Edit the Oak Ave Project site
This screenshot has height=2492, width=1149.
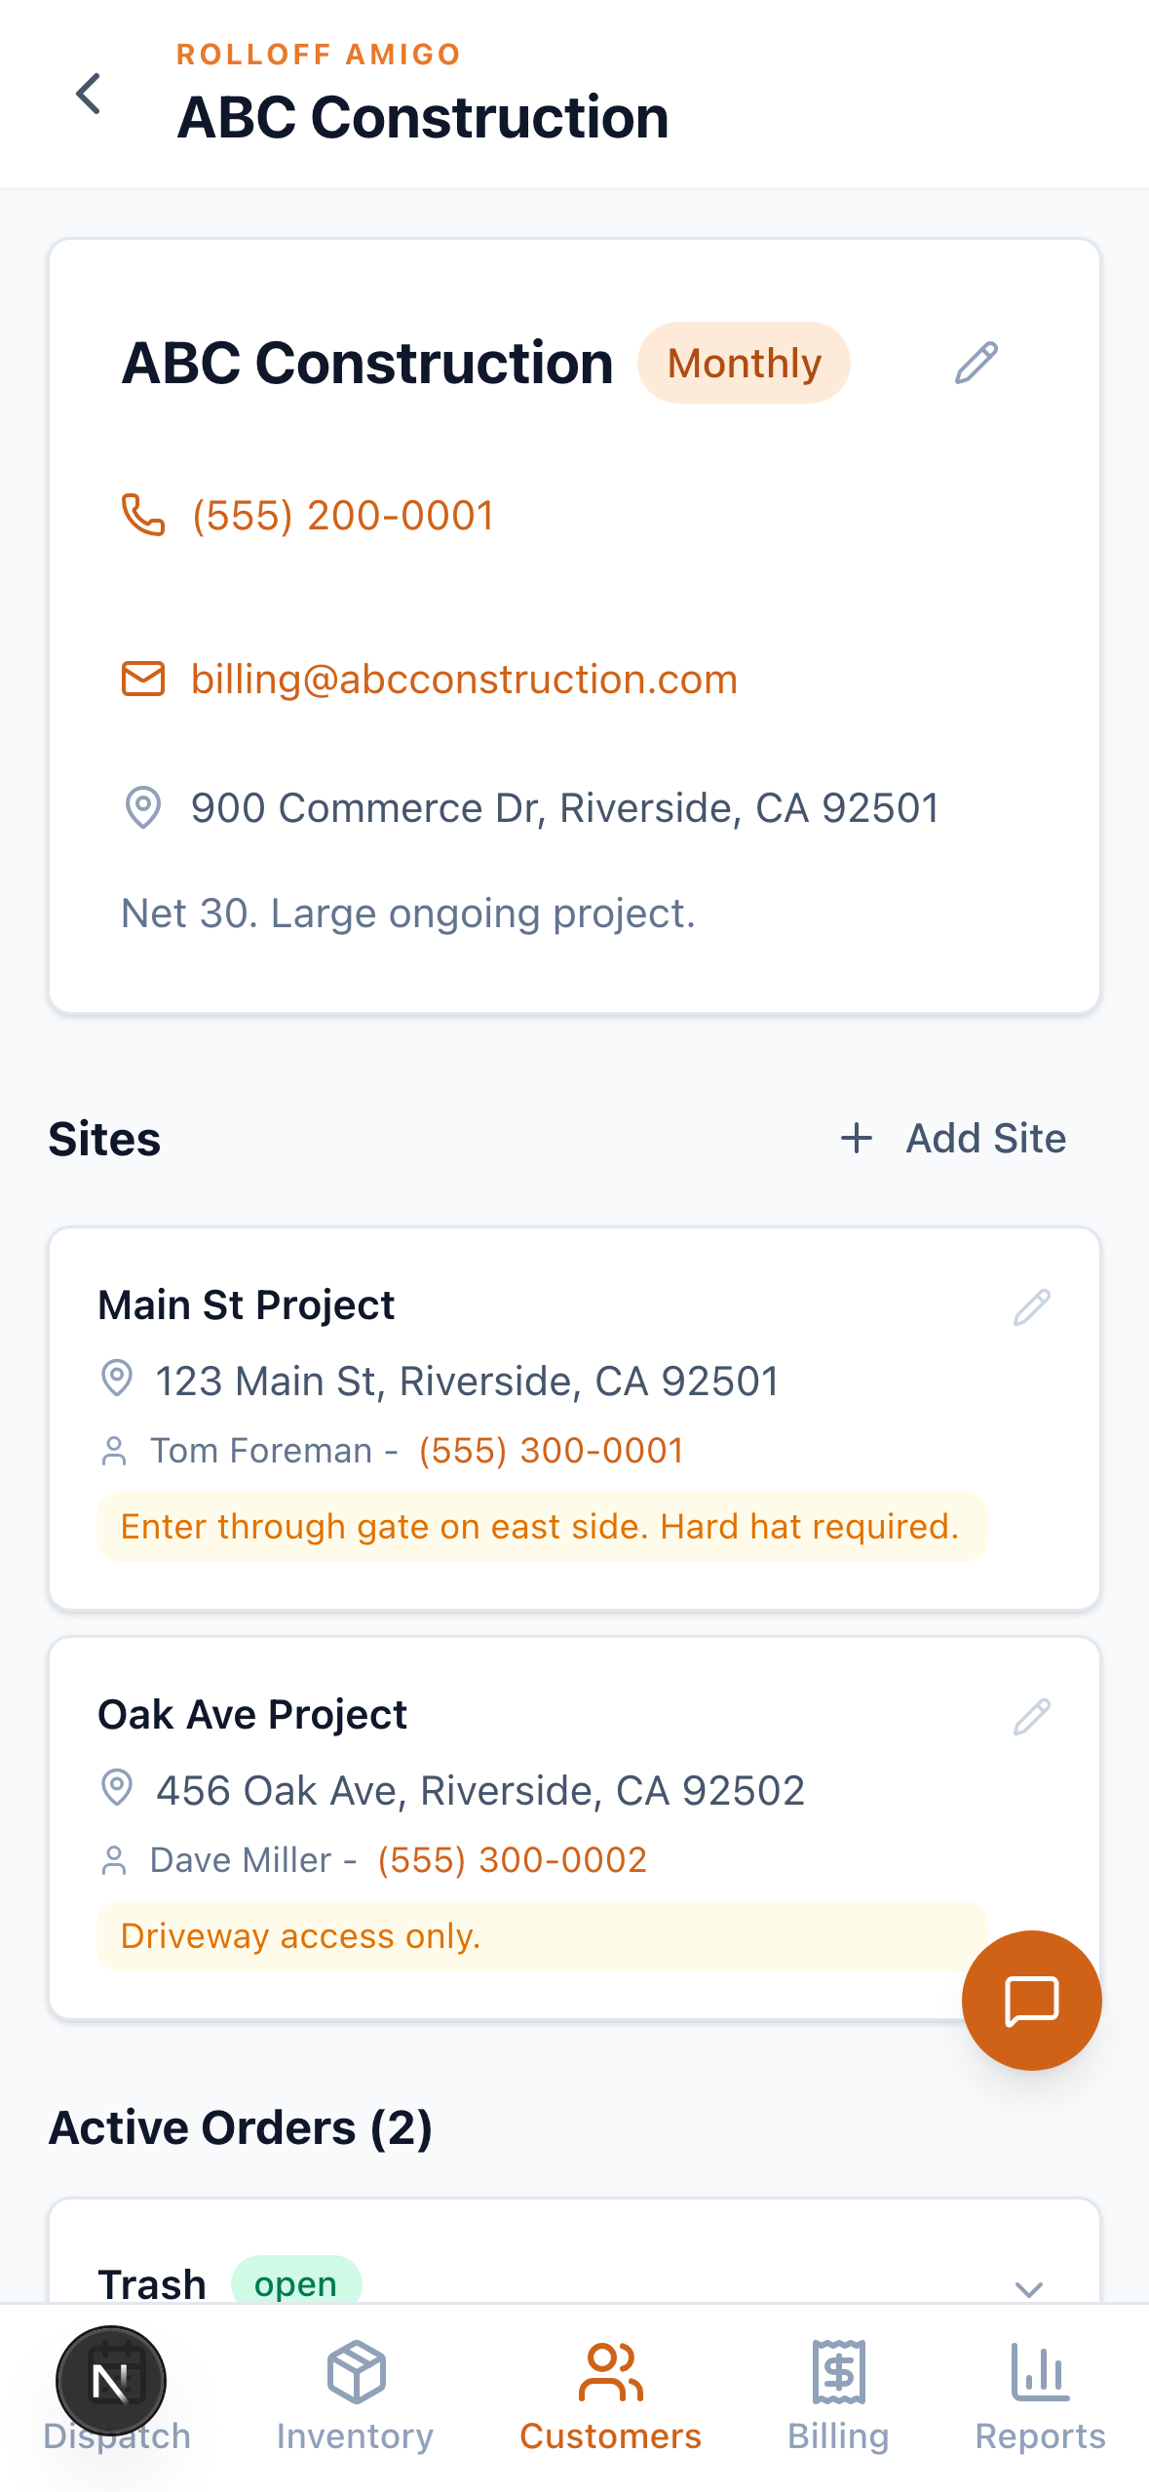1031,1716
